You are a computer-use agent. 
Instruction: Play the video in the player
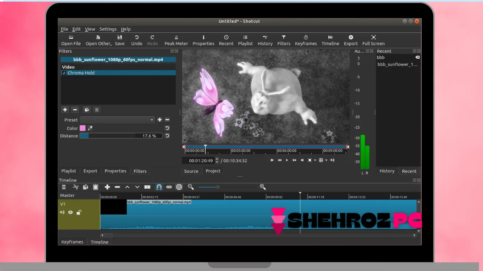tap(287, 160)
